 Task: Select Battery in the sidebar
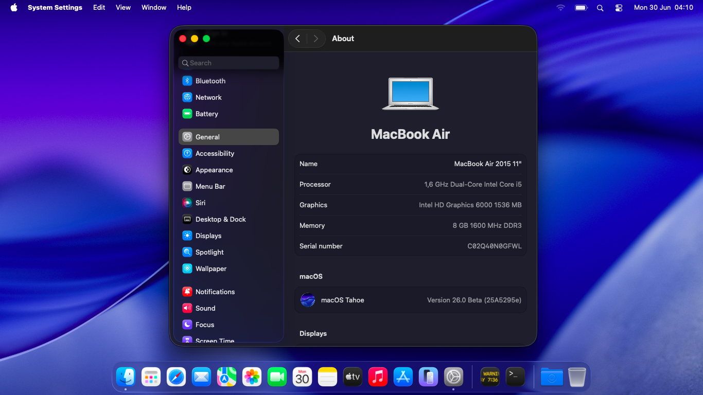coord(229,114)
